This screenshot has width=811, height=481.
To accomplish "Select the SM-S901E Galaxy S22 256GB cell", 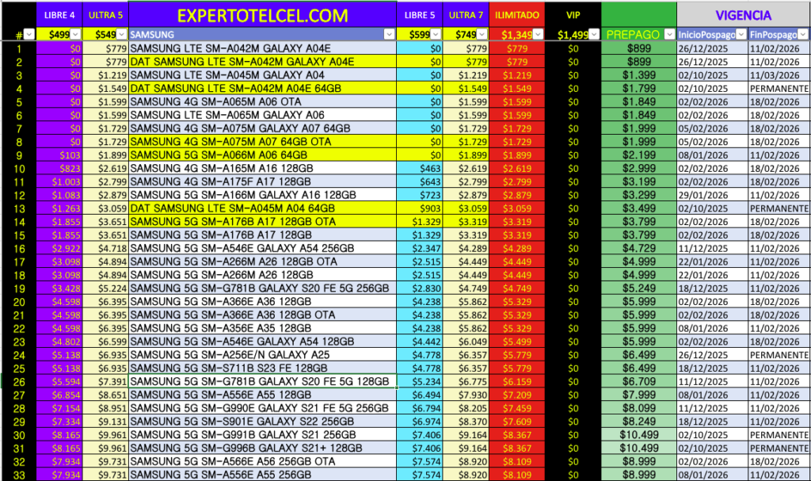I will pyautogui.click(x=262, y=421).
